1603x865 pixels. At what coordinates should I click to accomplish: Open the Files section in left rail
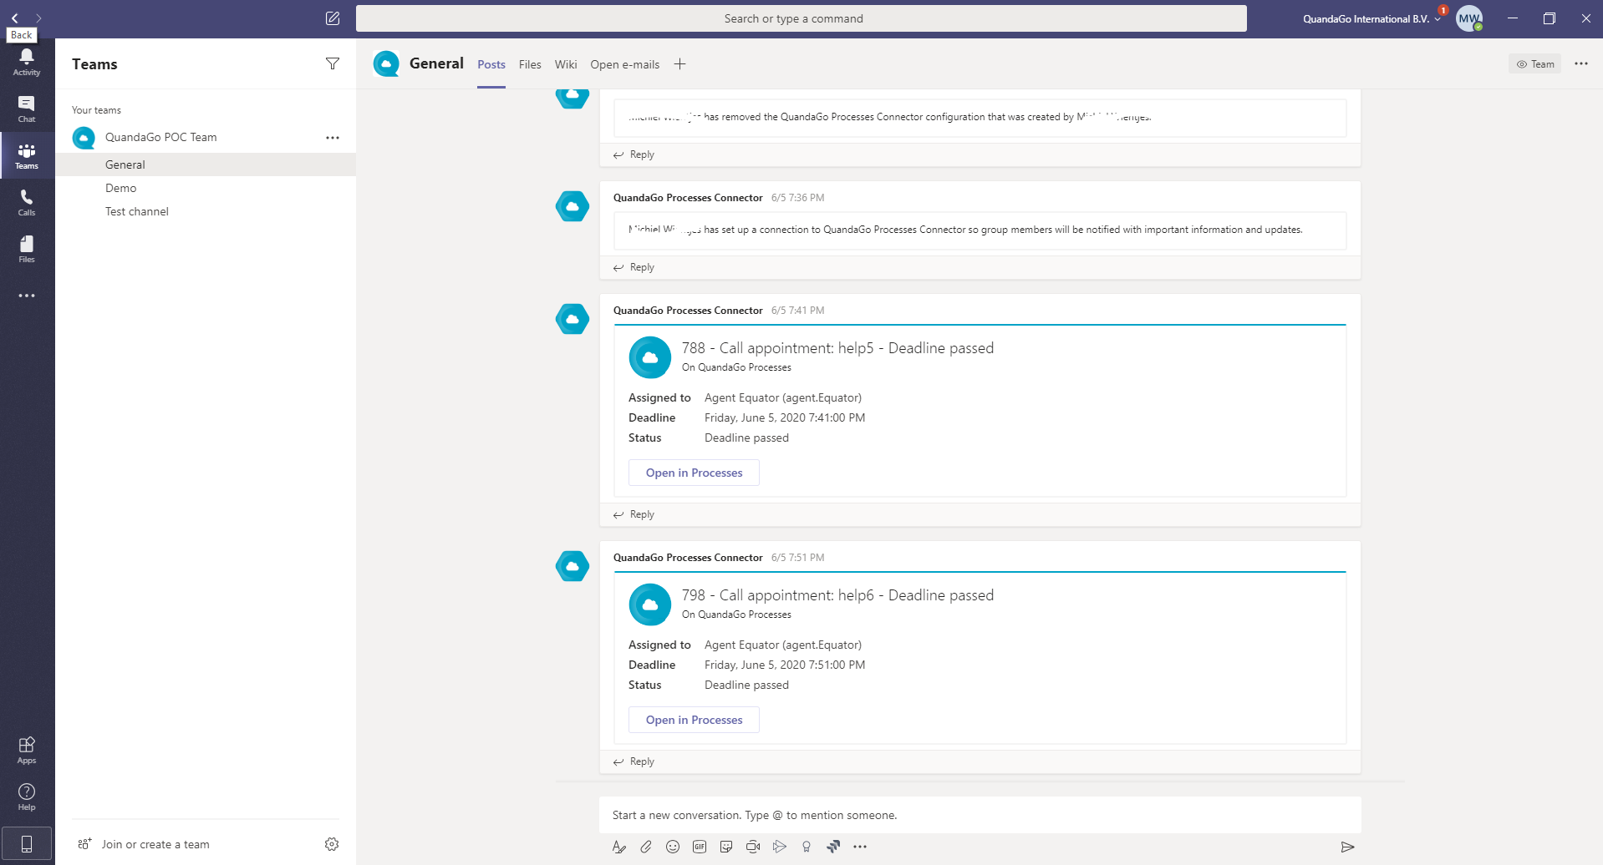pyautogui.click(x=27, y=249)
